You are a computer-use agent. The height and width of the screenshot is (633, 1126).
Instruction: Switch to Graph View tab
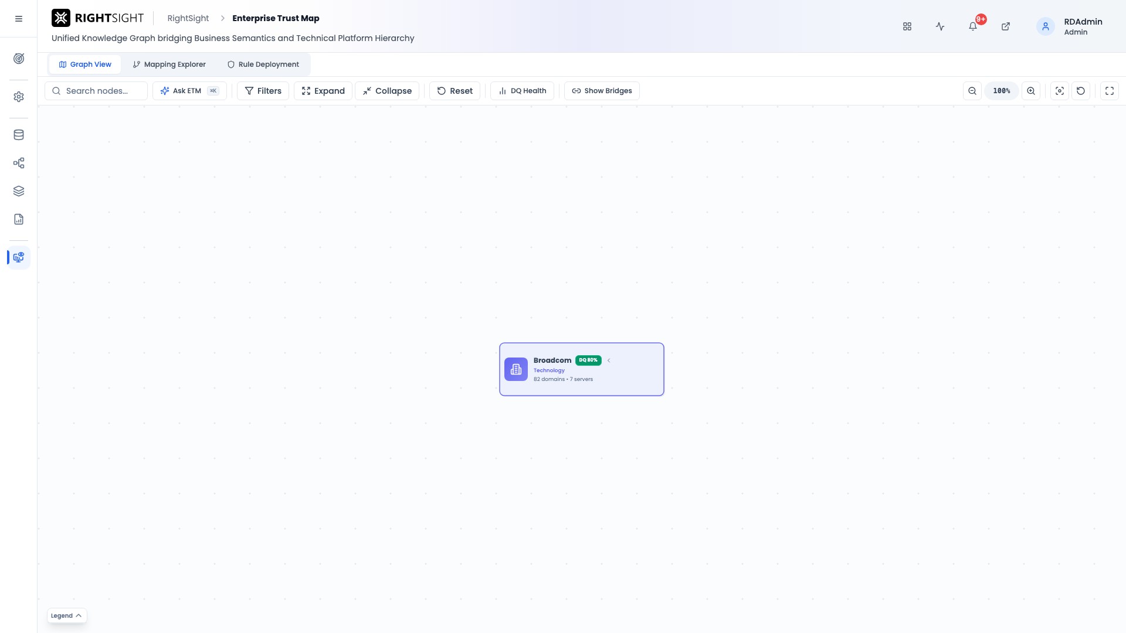85,64
